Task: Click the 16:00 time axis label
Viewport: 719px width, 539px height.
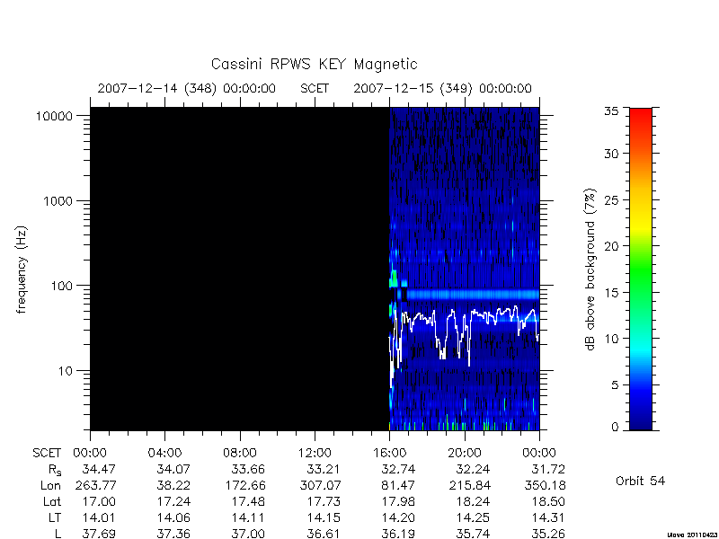Action: [389, 453]
